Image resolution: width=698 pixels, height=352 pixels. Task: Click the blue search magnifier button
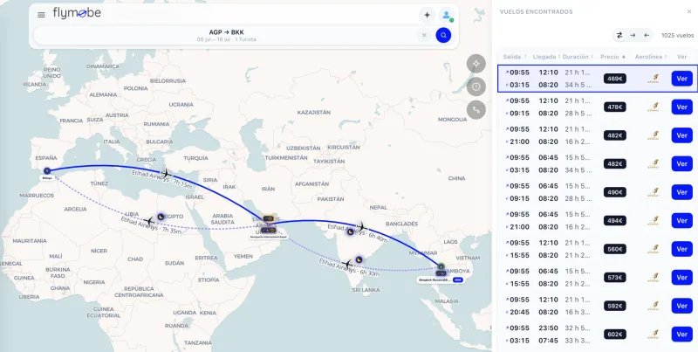pos(443,35)
